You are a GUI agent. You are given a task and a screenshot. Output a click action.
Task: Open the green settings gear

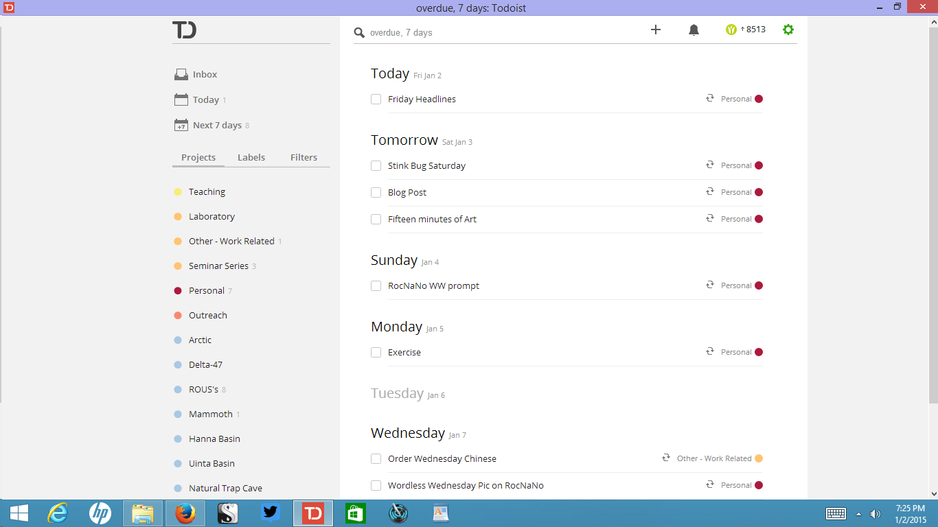788,30
